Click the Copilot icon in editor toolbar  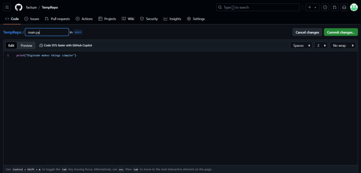tap(41, 45)
